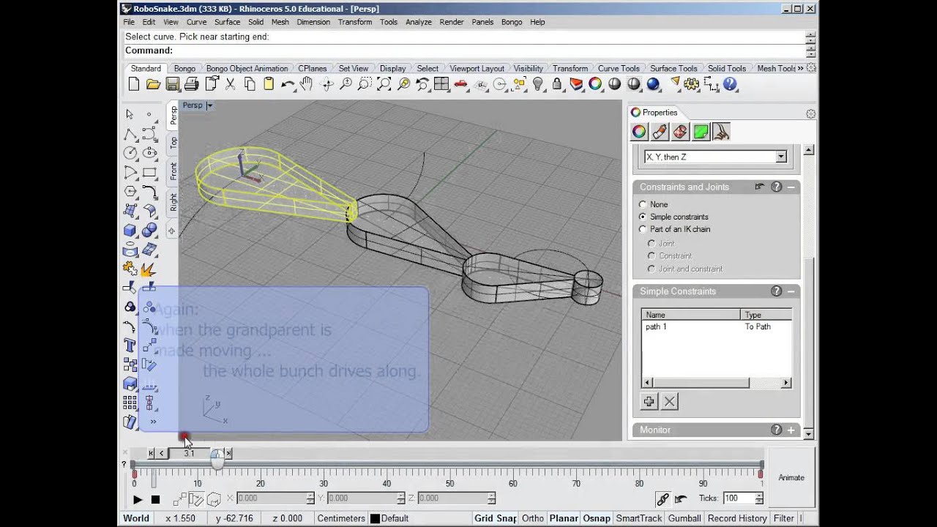Screen dimensions: 937x527
Task: Select the Cut scissors icon
Action: click(x=230, y=84)
